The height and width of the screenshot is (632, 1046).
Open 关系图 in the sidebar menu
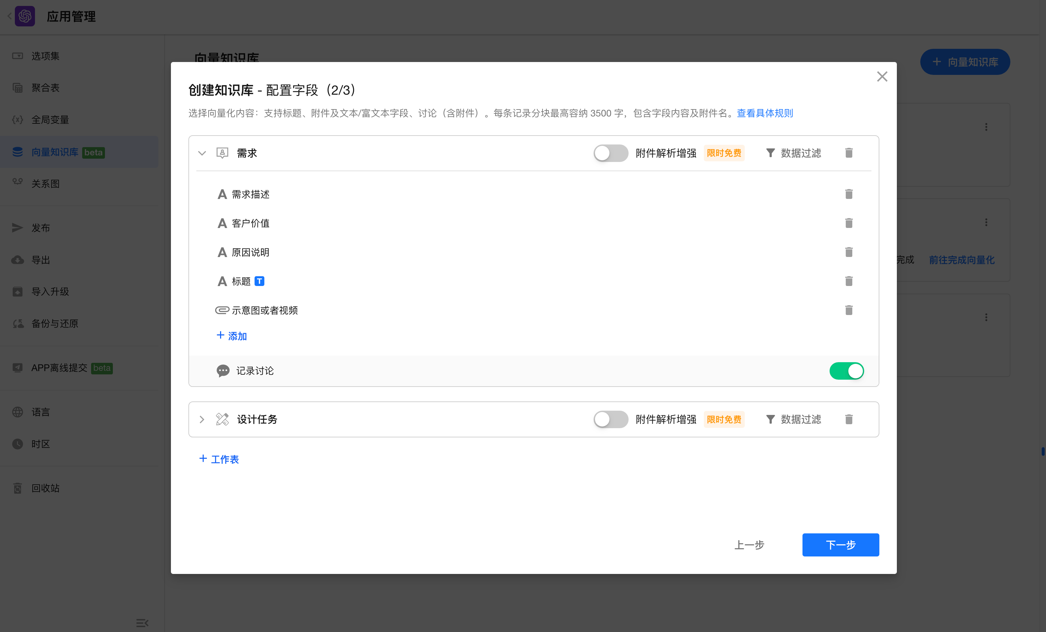[x=46, y=183]
